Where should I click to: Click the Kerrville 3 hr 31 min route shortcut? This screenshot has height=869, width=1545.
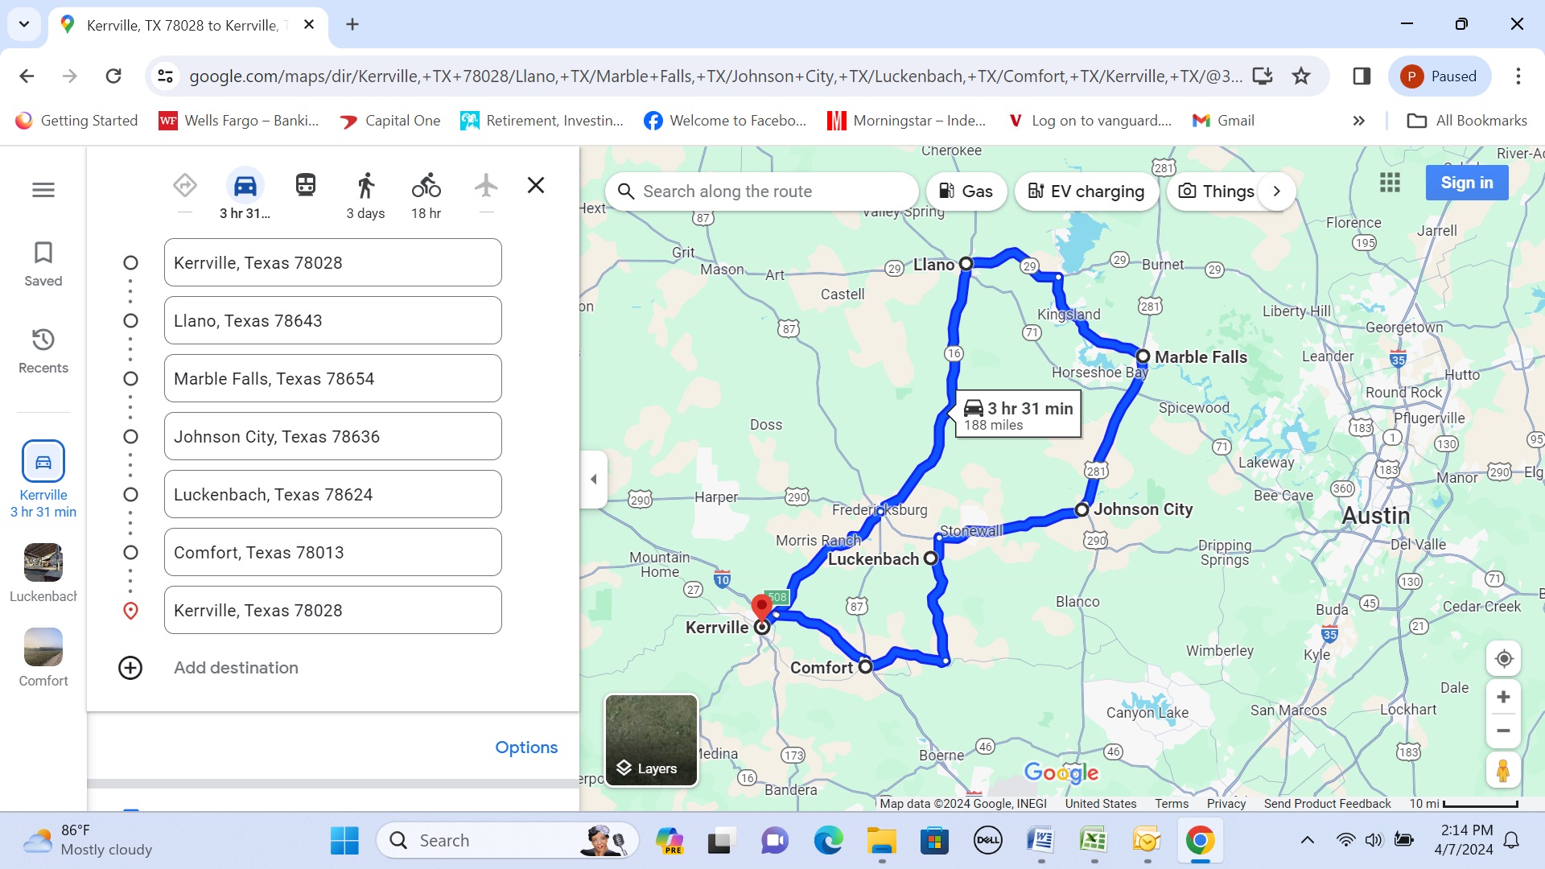point(43,480)
